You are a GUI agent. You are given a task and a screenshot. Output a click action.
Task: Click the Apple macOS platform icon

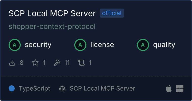point(169,88)
